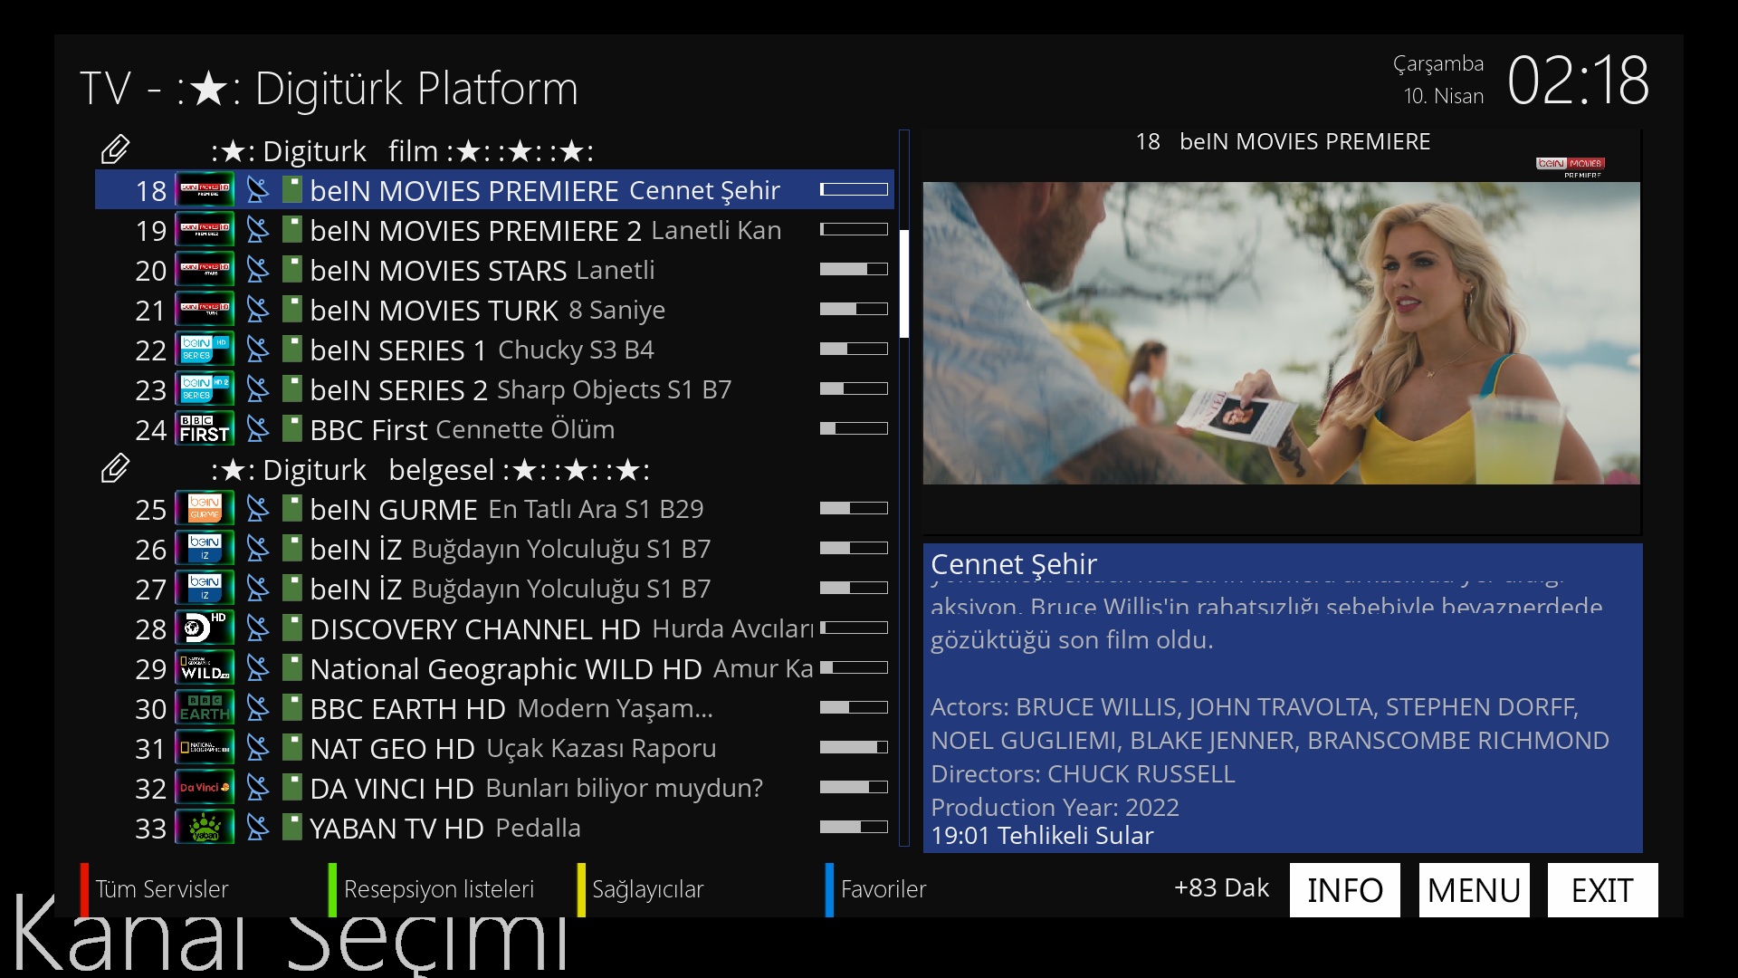Click the beIN İZ logo in row 26
1738x978 pixels.
[205, 549]
